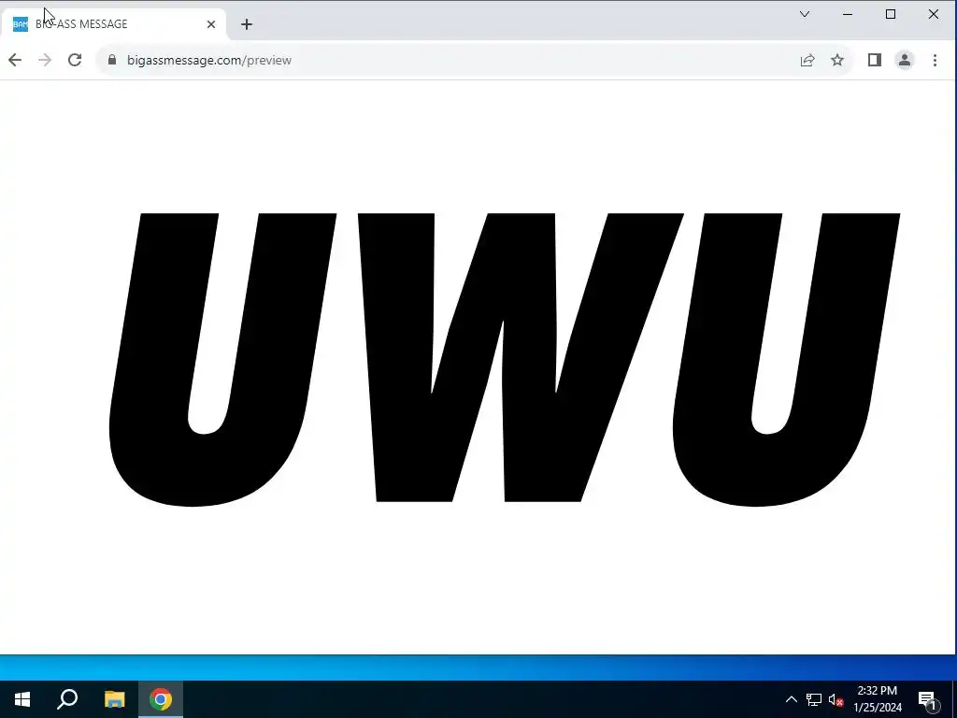Reload the bigassmessage page
957x718 pixels.
pyautogui.click(x=75, y=60)
